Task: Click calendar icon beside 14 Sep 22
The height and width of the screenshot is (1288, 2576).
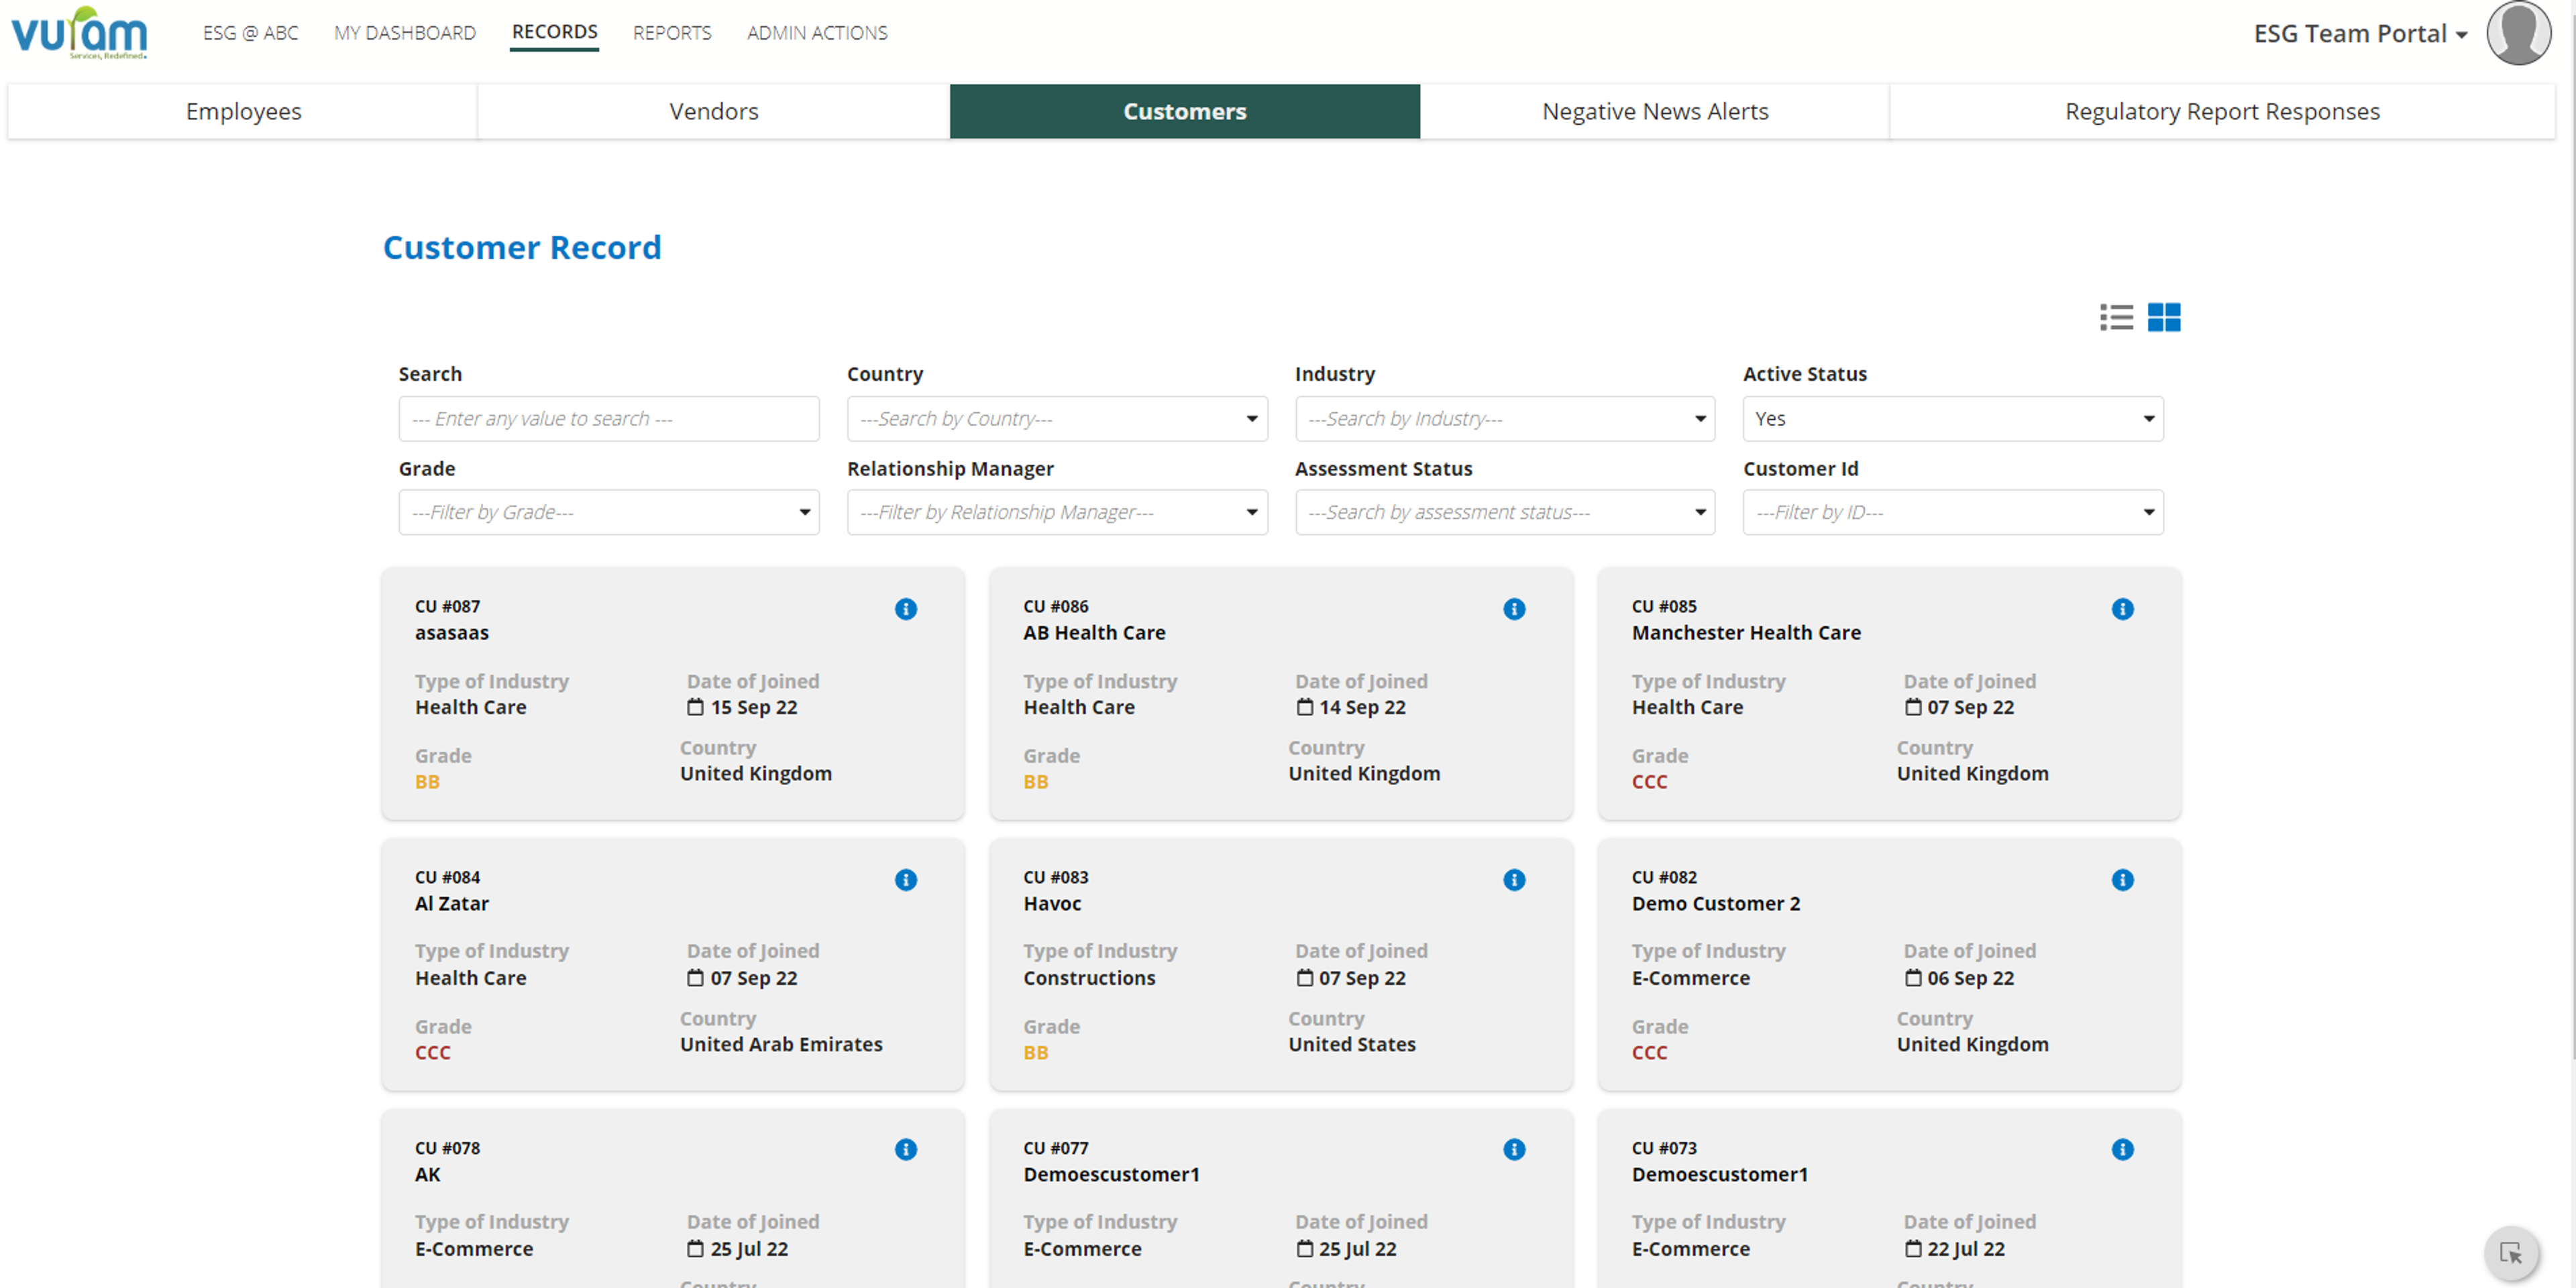Action: [1304, 707]
